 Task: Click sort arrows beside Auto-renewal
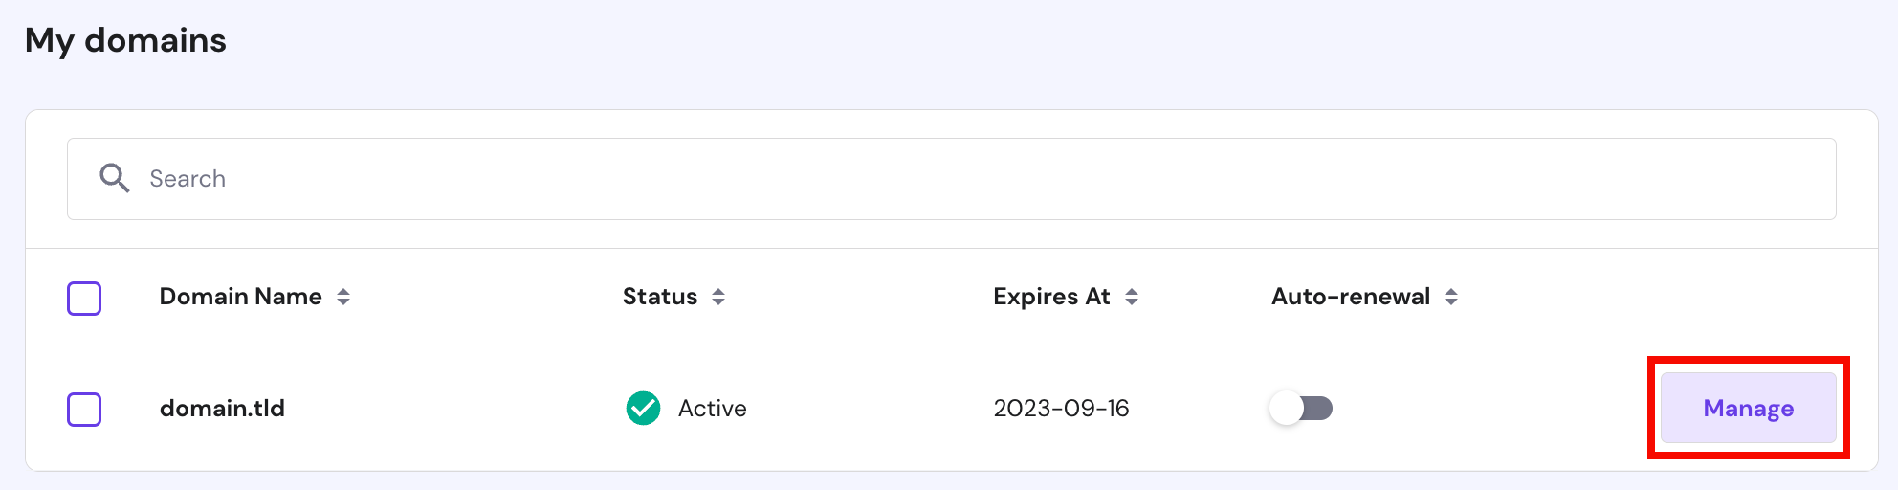[1451, 298]
